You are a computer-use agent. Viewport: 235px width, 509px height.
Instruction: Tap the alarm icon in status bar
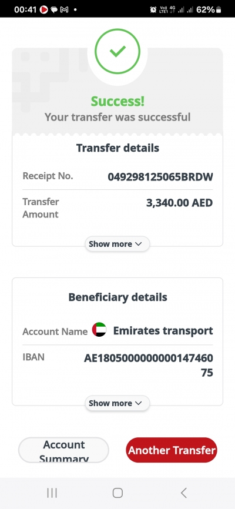153,10
